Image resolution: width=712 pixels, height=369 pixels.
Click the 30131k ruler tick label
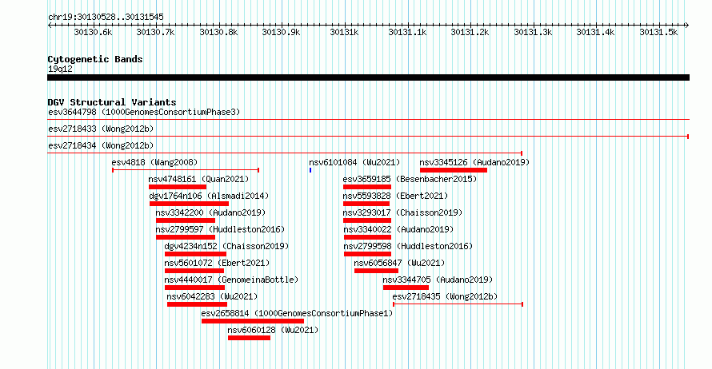tap(344, 32)
